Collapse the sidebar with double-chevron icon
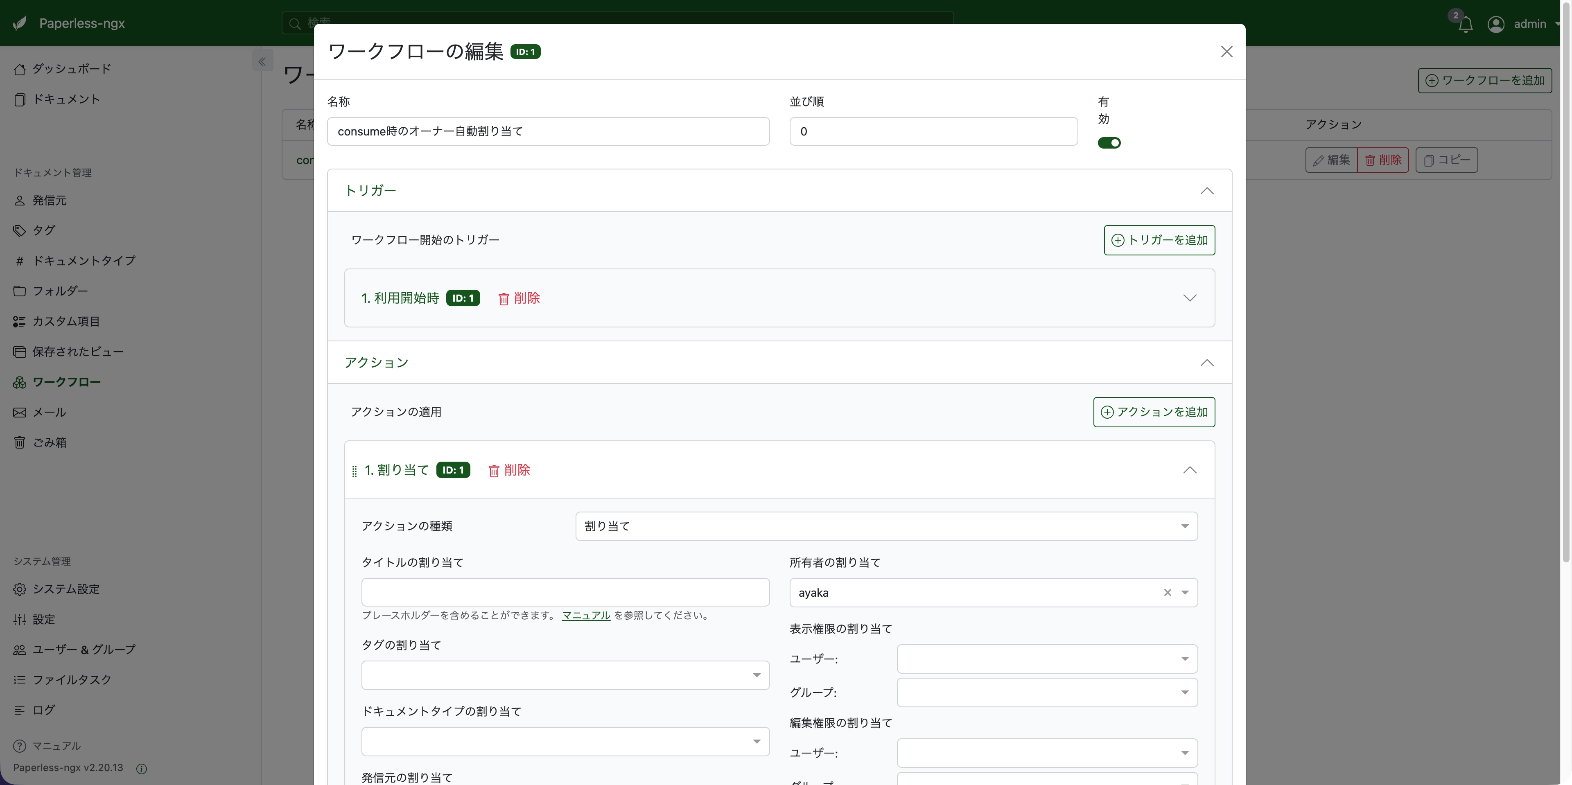This screenshot has width=1572, height=785. 262,62
